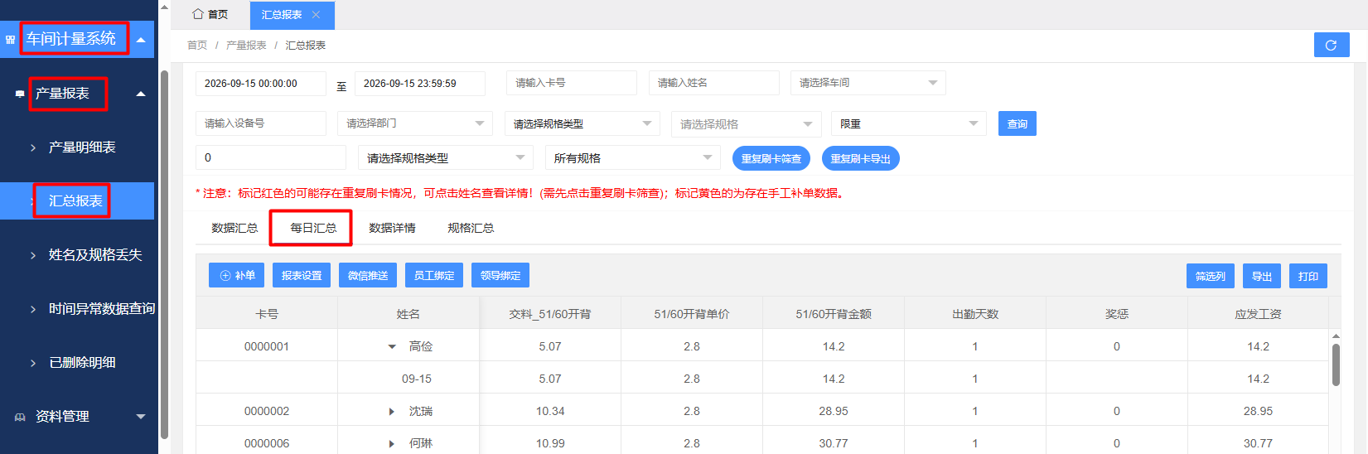Click end date field 2026-09-15 23:59:59
The image size is (1368, 454).
[420, 84]
